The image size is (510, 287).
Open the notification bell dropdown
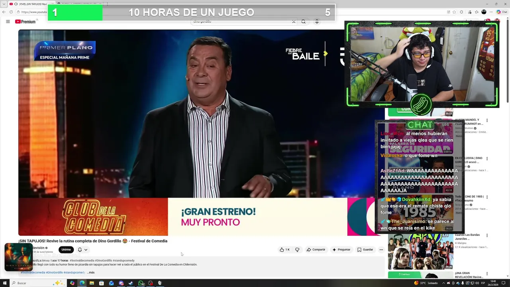pyautogui.click(x=82, y=250)
